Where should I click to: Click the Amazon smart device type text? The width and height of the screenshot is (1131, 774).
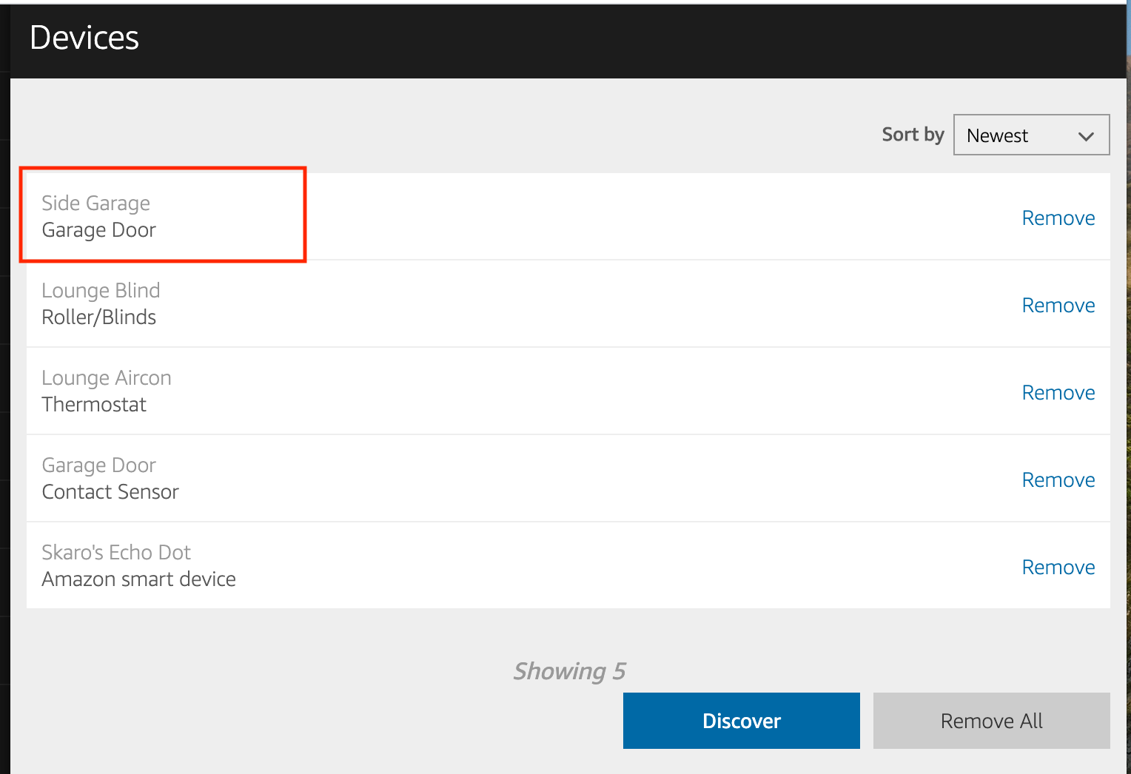(x=138, y=579)
